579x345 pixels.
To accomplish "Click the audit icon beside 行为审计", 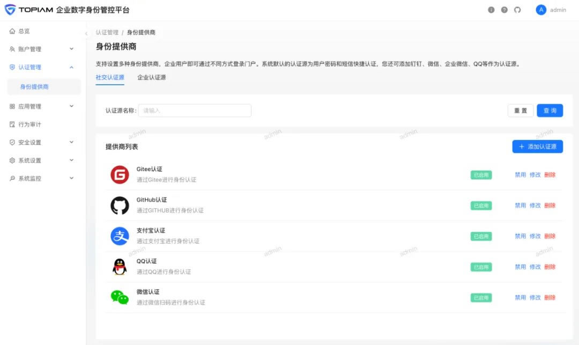I will [12, 124].
